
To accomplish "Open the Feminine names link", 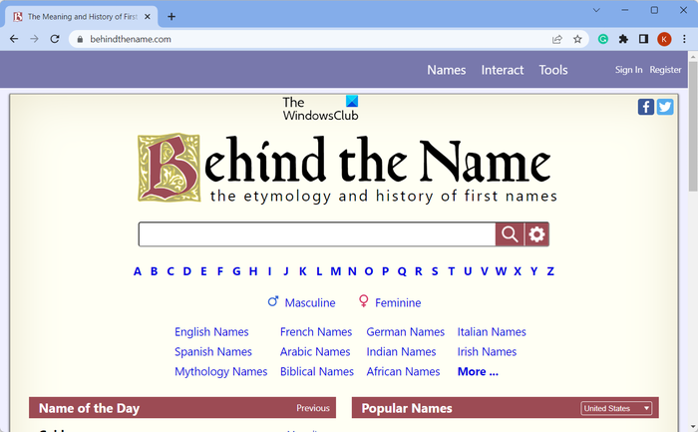I will coord(398,303).
